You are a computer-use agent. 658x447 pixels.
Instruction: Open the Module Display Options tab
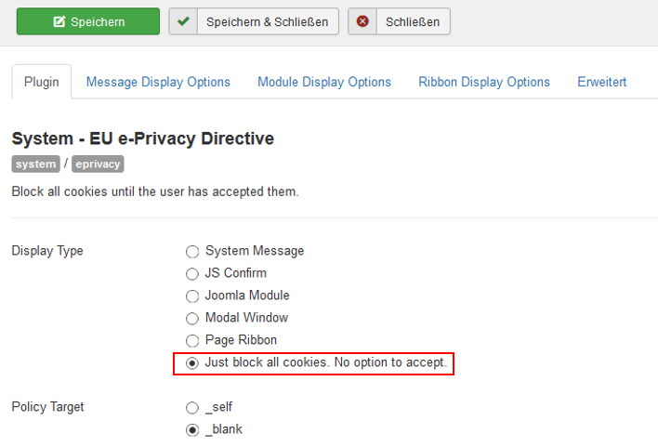[324, 82]
